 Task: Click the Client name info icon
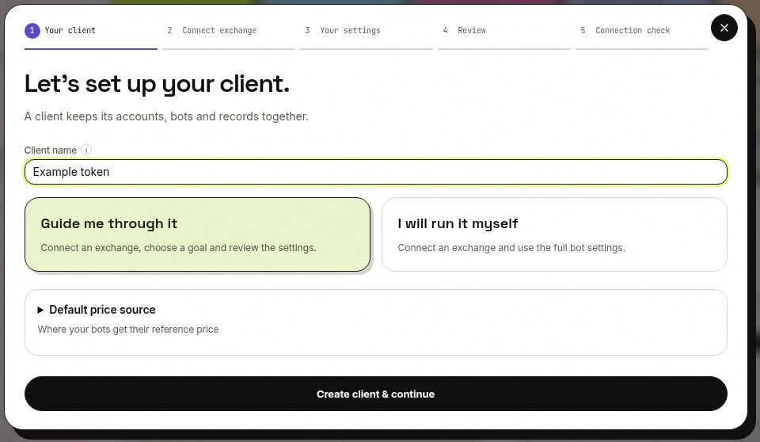tap(85, 150)
